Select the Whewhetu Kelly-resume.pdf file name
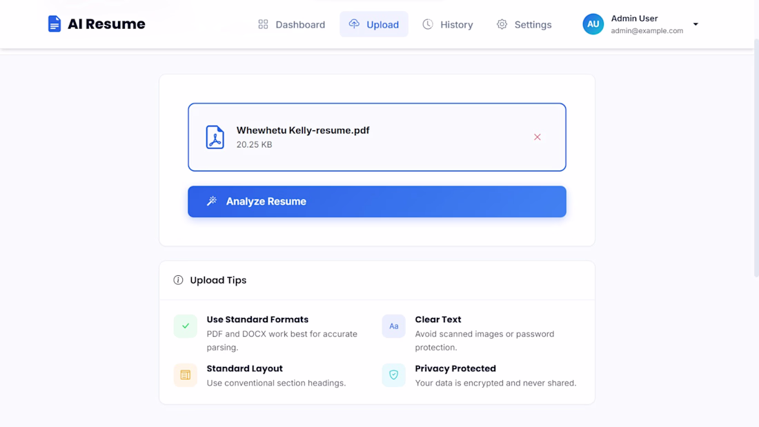This screenshot has height=427, width=759. pyautogui.click(x=303, y=130)
